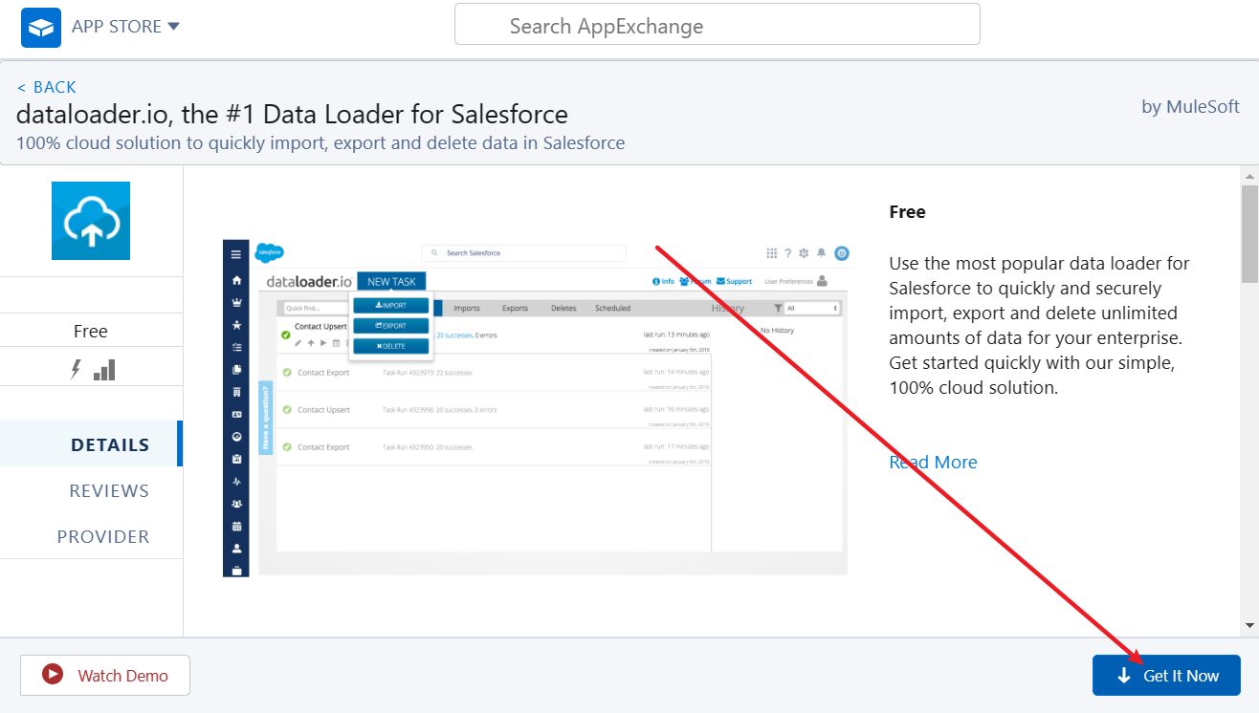This screenshot has height=713, width=1259.
Task: Open the All history filter dropdown
Action: pos(810,308)
